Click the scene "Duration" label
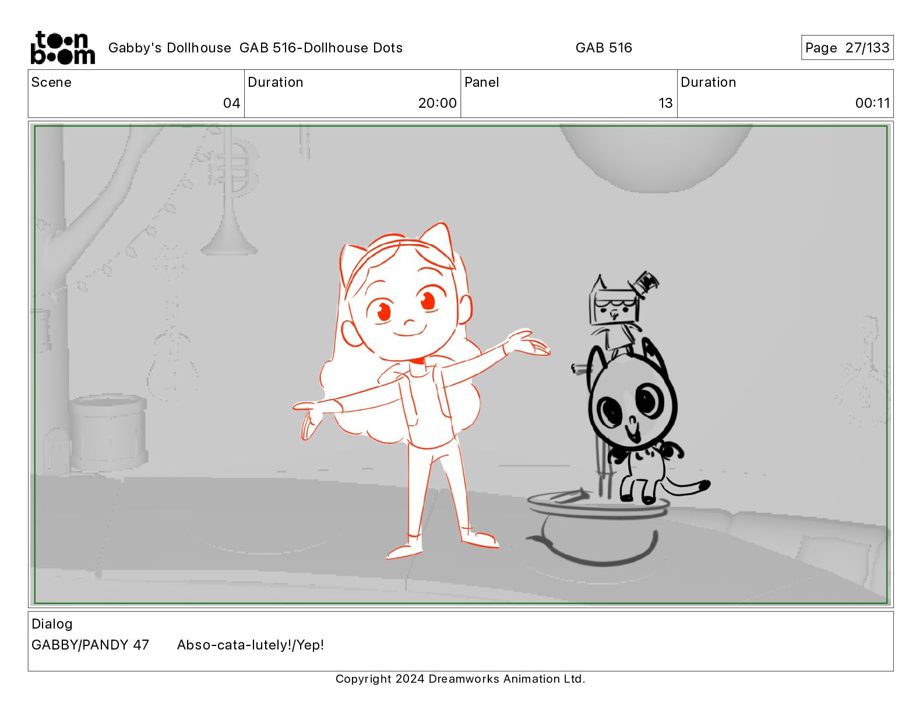923x713 pixels. pos(276,82)
